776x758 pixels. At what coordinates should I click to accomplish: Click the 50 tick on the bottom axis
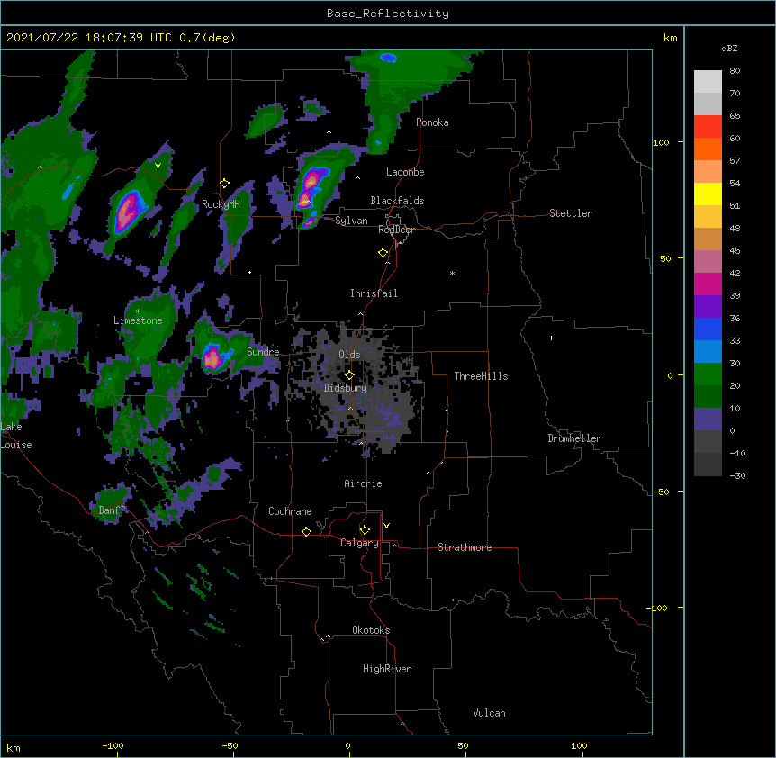[464, 745]
